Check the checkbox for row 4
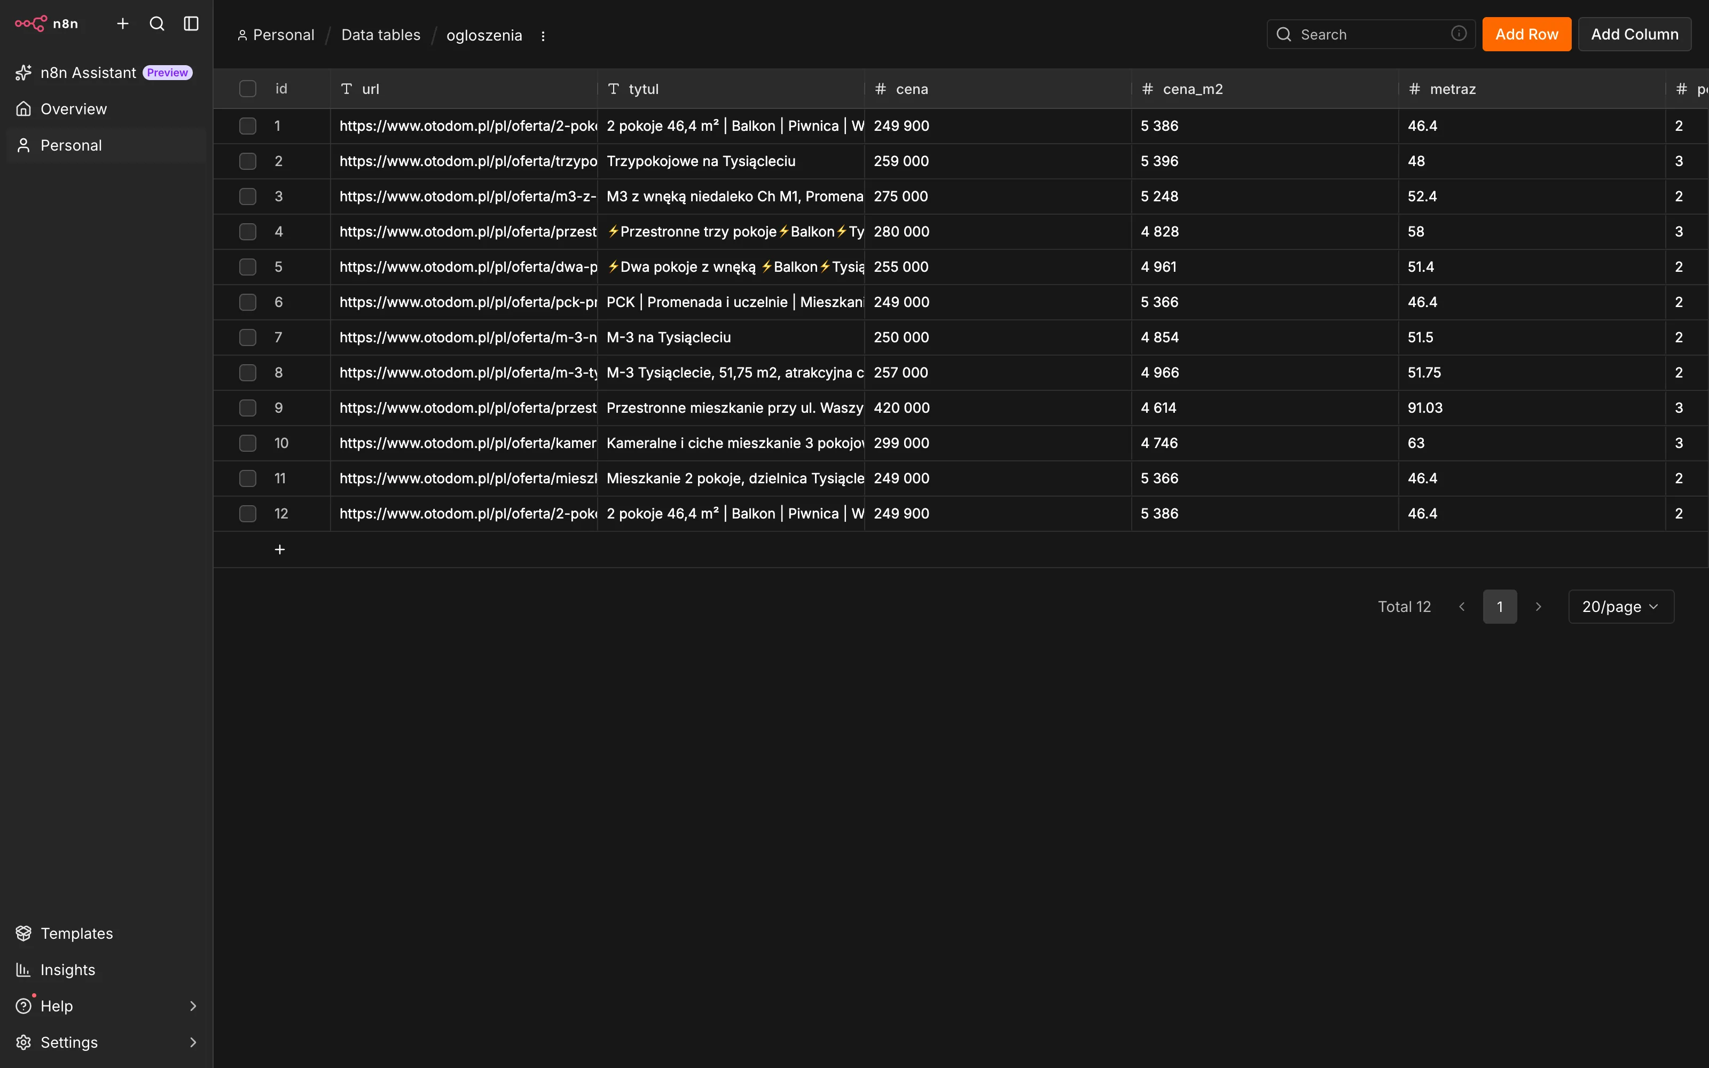 tap(248, 232)
